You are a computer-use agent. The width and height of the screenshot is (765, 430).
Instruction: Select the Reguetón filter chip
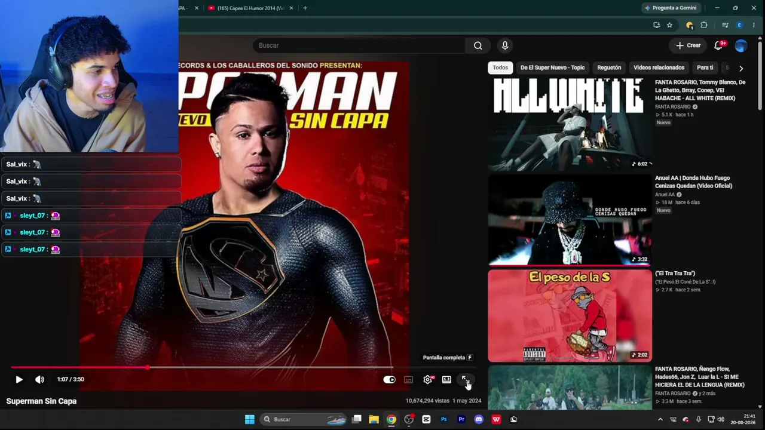pyautogui.click(x=609, y=67)
